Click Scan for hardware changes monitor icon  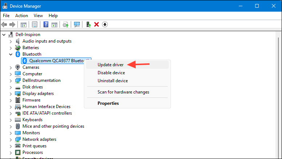click(x=77, y=24)
